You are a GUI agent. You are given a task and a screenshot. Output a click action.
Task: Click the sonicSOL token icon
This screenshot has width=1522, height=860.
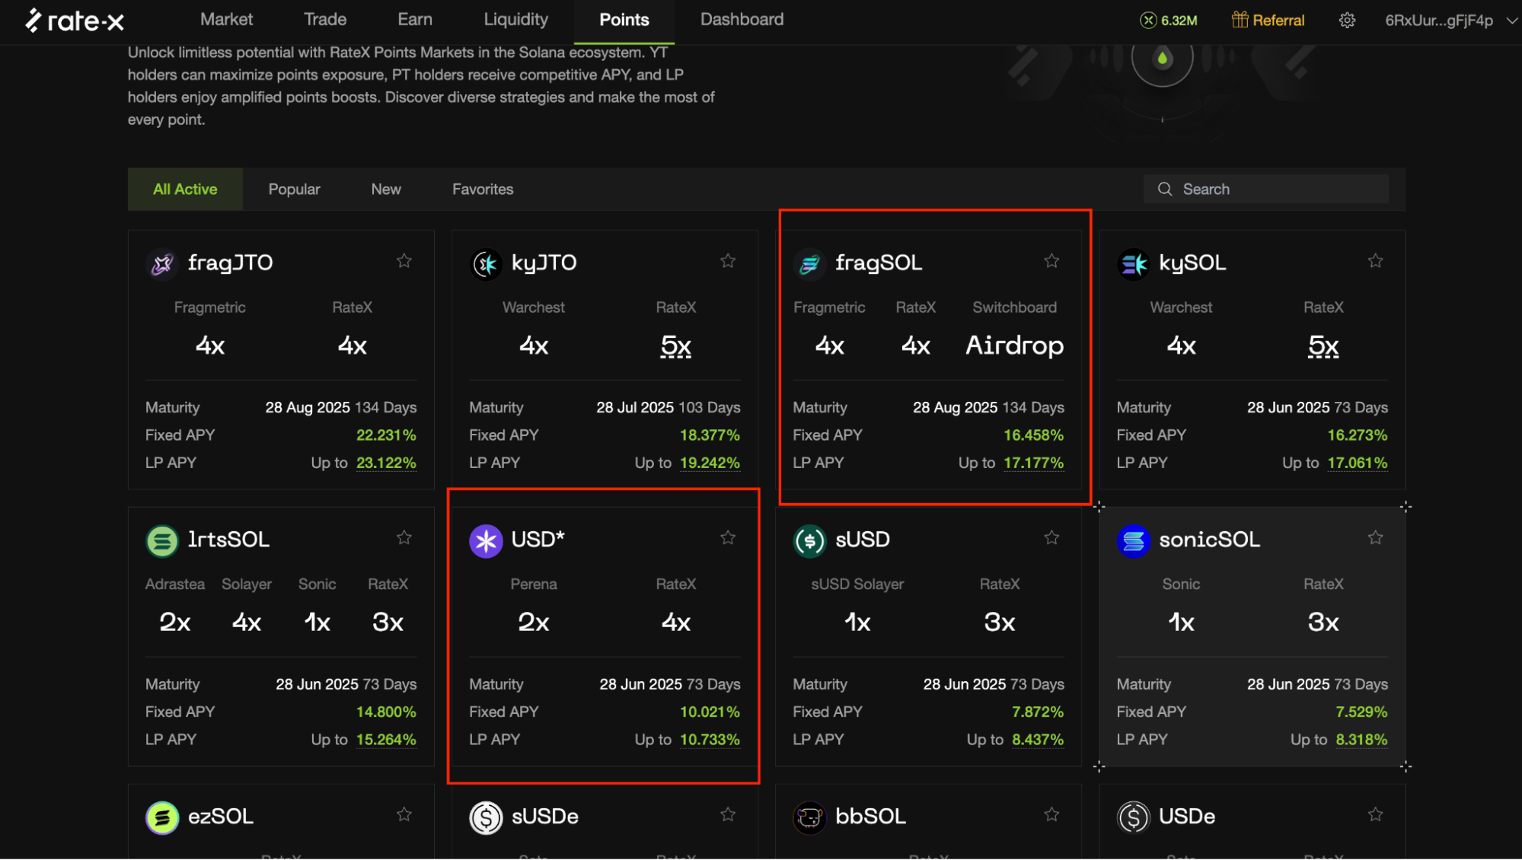[1133, 540]
